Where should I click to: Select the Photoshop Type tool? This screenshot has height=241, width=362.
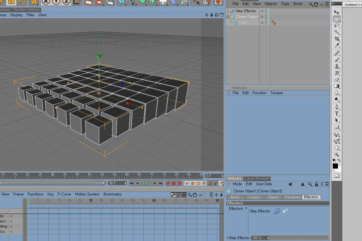[337, 113]
